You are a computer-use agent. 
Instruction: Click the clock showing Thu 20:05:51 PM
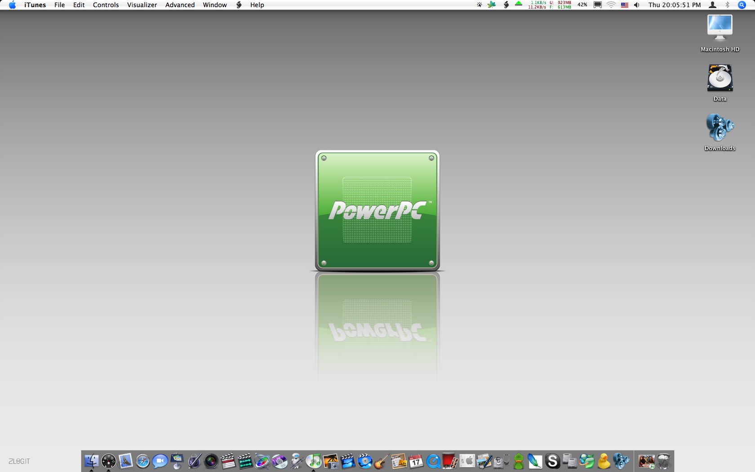pyautogui.click(x=675, y=5)
